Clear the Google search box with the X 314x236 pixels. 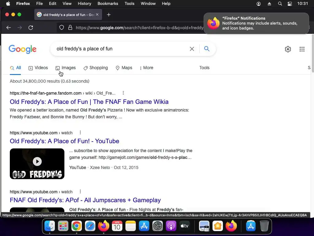coord(192,49)
